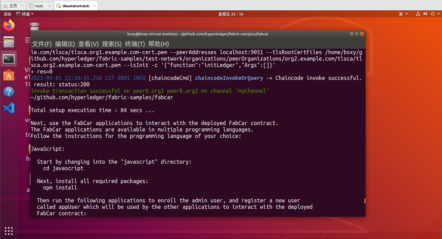Screen dimensions: 442x239
Task: Click the green 'Invoke transaction successful' line
Action: point(150,91)
